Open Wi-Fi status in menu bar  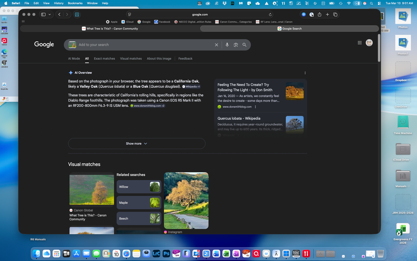coord(349,3)
